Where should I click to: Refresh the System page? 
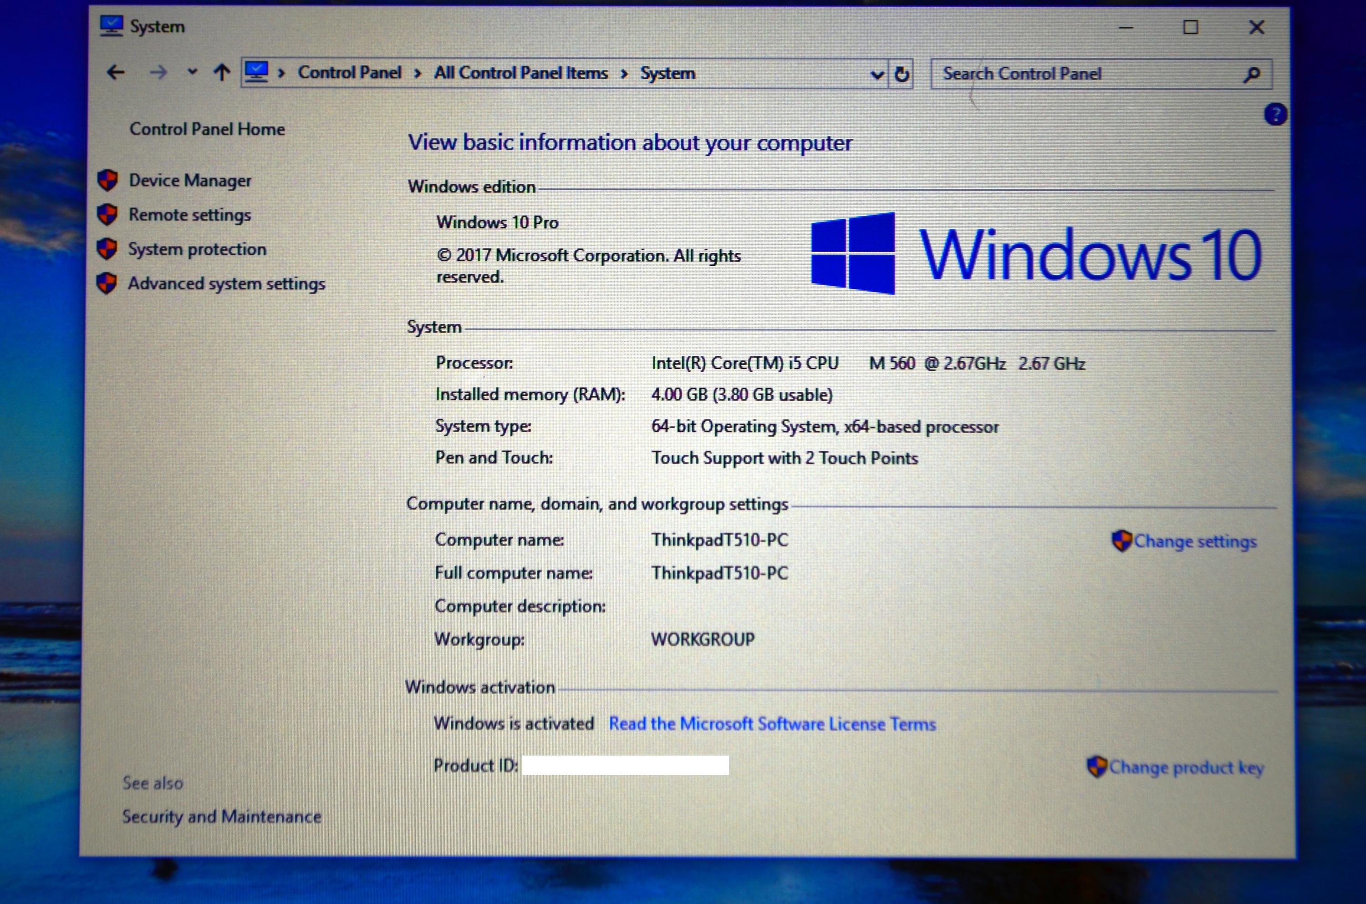902,74
